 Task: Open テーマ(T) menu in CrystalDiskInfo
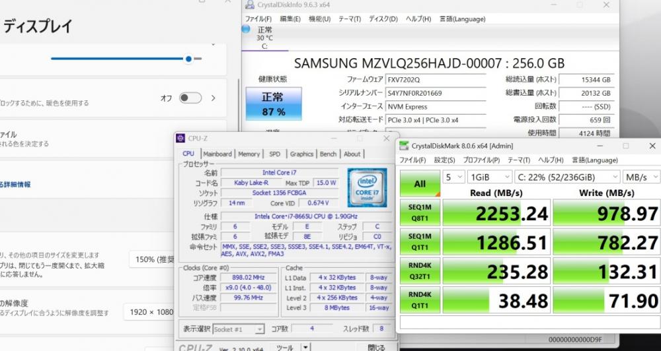[x=350, y=19]
